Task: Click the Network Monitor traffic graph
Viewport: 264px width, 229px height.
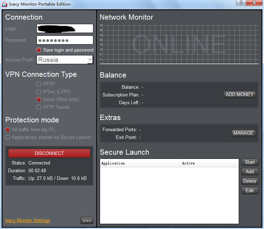Action: point(179,45)
